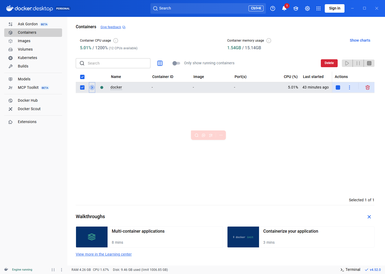The image size is (385, 274).
Task: Sort by CPU (%) column
Action: pyautogui.click(x=291, y=77)
